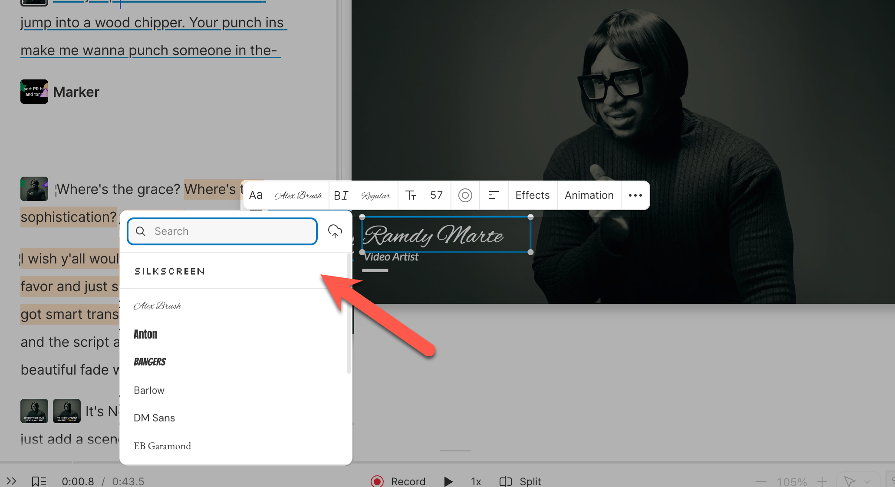This screenshot has width=895, height=487.
Task: Open the overflow menu with three dots
Action: [635, 195]
